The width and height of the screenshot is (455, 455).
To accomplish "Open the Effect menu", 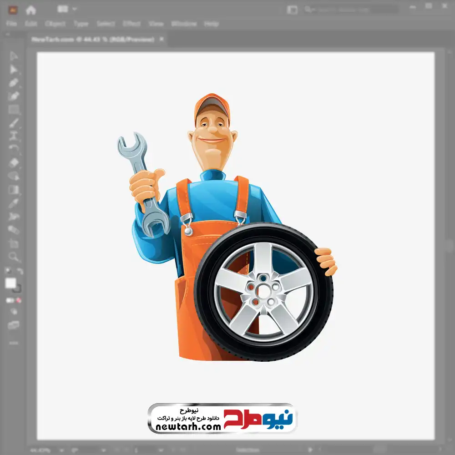I will 131,24.
